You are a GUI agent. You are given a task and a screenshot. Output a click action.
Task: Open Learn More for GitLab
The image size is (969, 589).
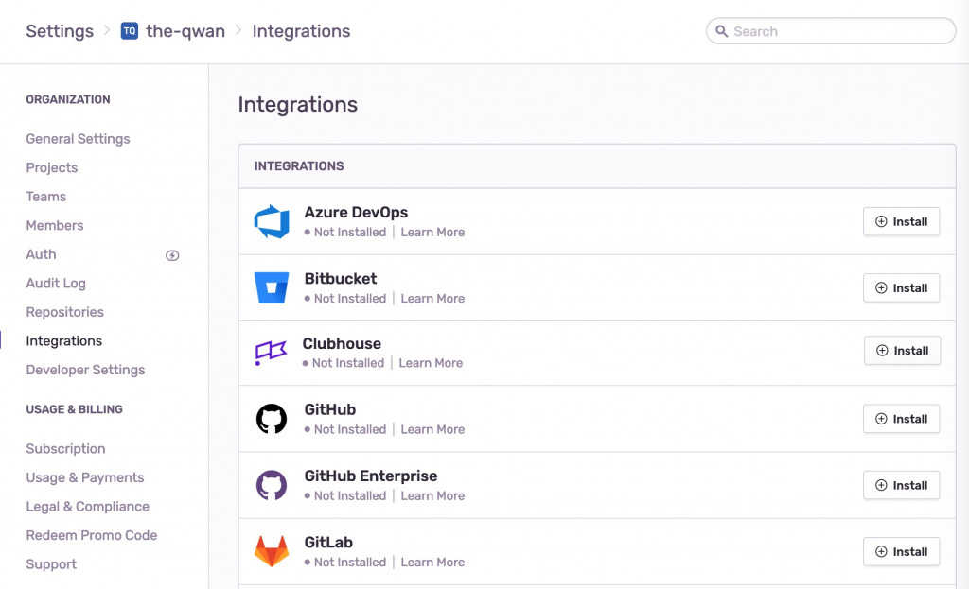(x=432, y=562)
